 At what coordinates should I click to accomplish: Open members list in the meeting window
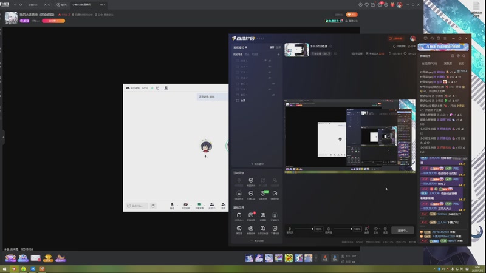(x=211, y=206)
